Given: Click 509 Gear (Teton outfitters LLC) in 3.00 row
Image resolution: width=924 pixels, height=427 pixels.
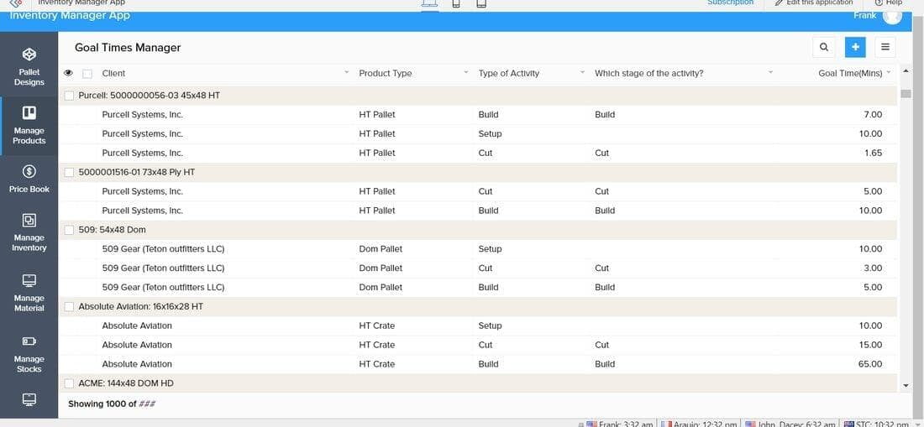Looking at the screenshot, I should tap(163, 268).
